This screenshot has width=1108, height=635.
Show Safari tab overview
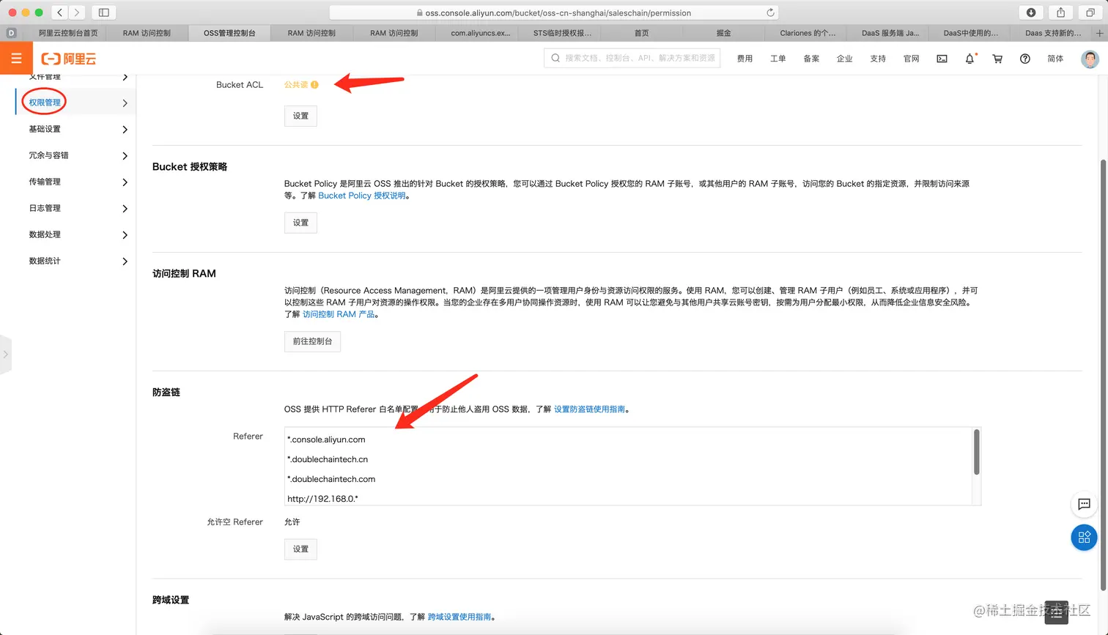tap(1090, 12)
